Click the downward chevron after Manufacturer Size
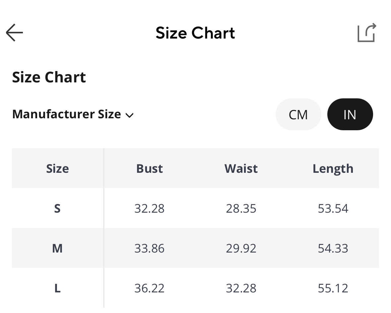This screenshot has width=391, height=313. [130, 116]
